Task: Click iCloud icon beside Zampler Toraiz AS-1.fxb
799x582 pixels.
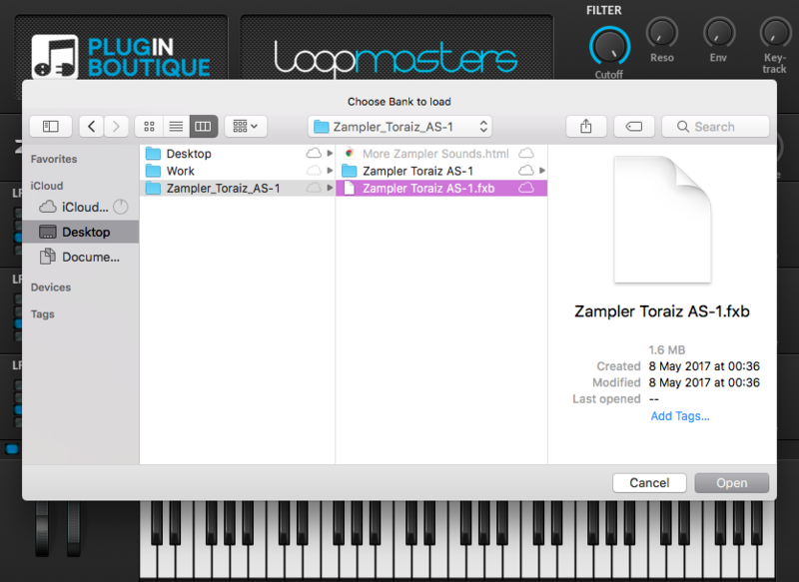Action: click(526, 188)
